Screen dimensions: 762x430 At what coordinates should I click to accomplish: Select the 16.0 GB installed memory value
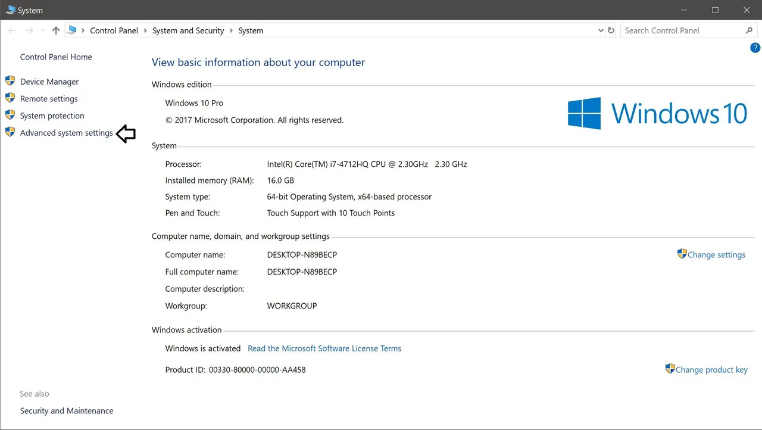point(280,180)
